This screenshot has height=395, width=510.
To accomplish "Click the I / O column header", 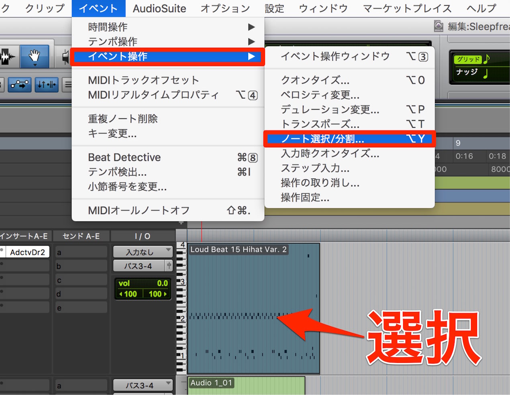I will pyautogui.click(x=143, y=236).
